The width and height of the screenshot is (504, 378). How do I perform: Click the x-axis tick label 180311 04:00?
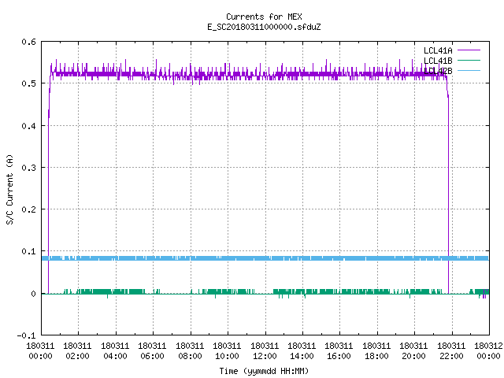[x=115, y=351]
